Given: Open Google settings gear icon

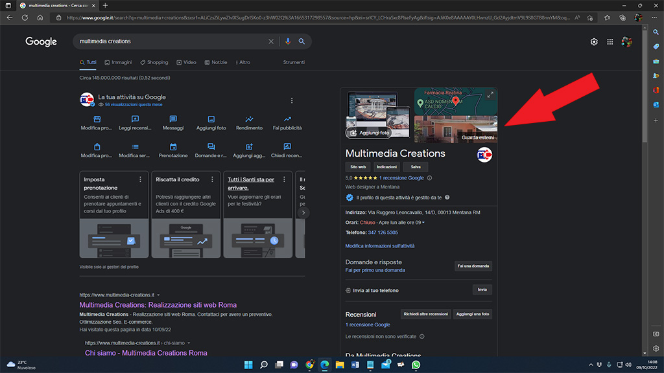Looking at the screenshot, I should coord(594,42).
